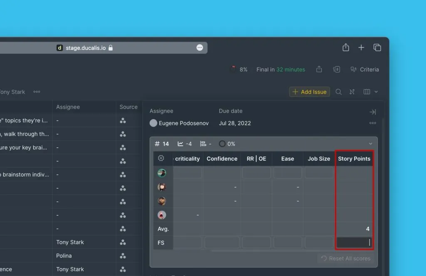The height and width of the screenshot is (276, 426).
Task: Click the export icon next to Final timer
Action: click(319, 70)
